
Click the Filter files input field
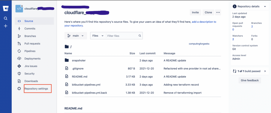tap(122, 36)
